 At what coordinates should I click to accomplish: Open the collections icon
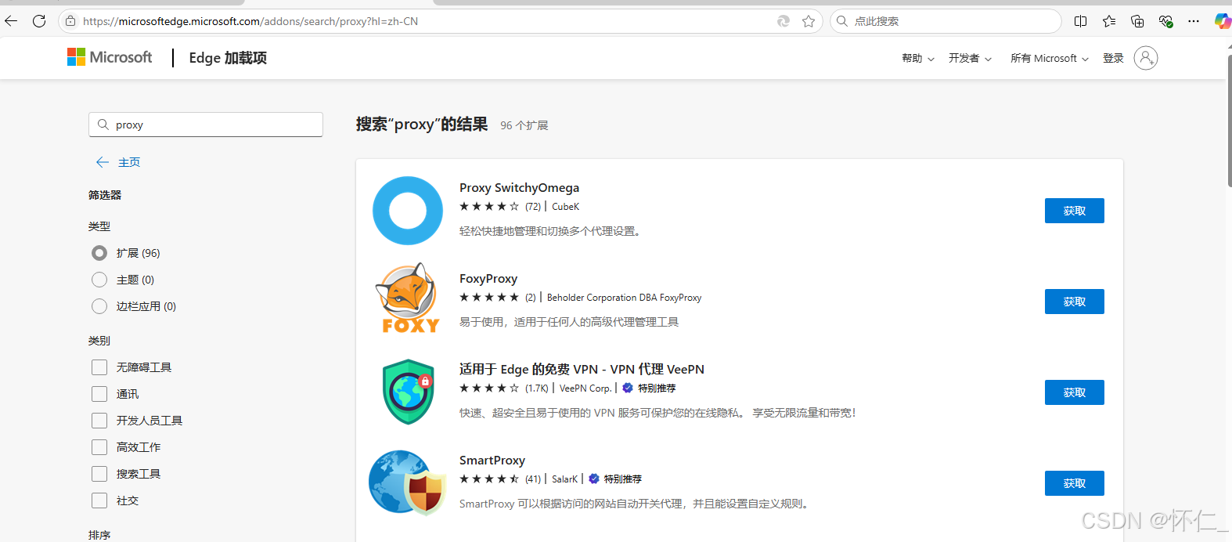coord(1137,21)
